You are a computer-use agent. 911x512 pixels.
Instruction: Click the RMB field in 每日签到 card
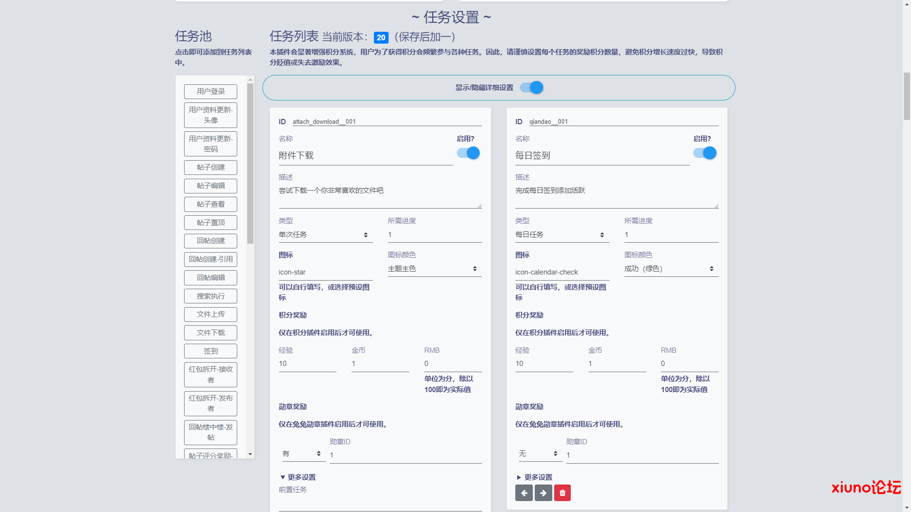pyautogui.click(x=690, y=364)
